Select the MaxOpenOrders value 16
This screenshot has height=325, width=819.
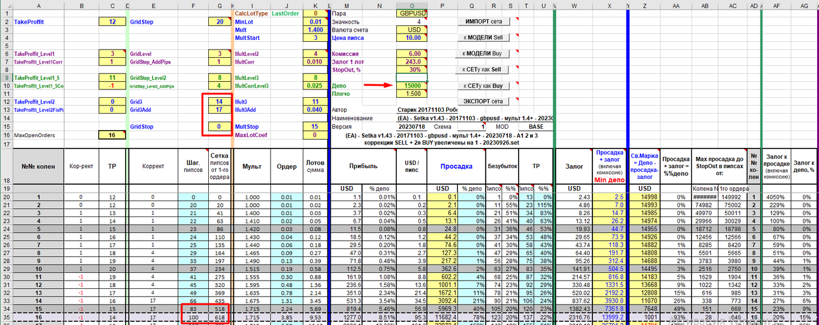coord(112,135)
